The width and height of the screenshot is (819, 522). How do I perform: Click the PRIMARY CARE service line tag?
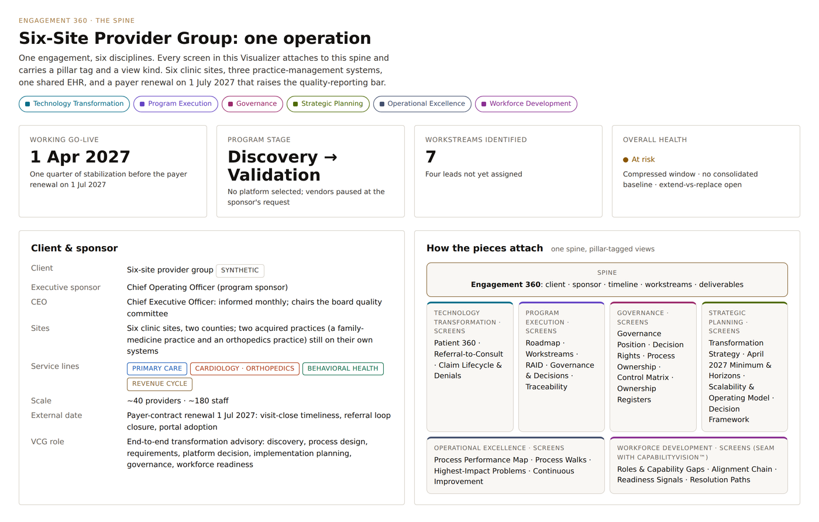157,369
